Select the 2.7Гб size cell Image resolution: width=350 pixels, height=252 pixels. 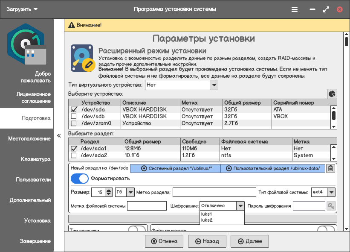click(247, 123)
